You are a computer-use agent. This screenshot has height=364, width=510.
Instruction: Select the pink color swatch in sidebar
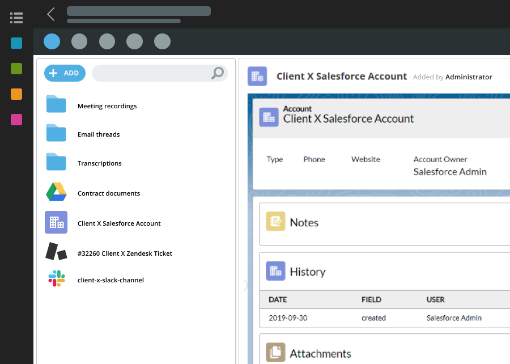(16, 120)
